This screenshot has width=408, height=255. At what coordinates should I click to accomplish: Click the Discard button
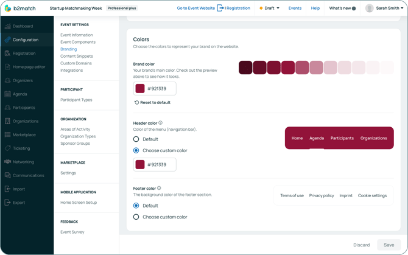click(x=362, y=245)
